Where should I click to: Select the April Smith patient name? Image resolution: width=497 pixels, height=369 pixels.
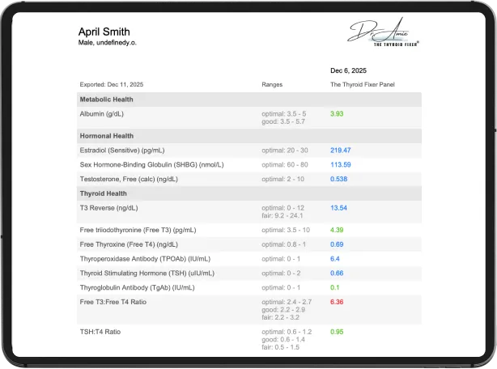pyautogui.click(x=104, y=32)
